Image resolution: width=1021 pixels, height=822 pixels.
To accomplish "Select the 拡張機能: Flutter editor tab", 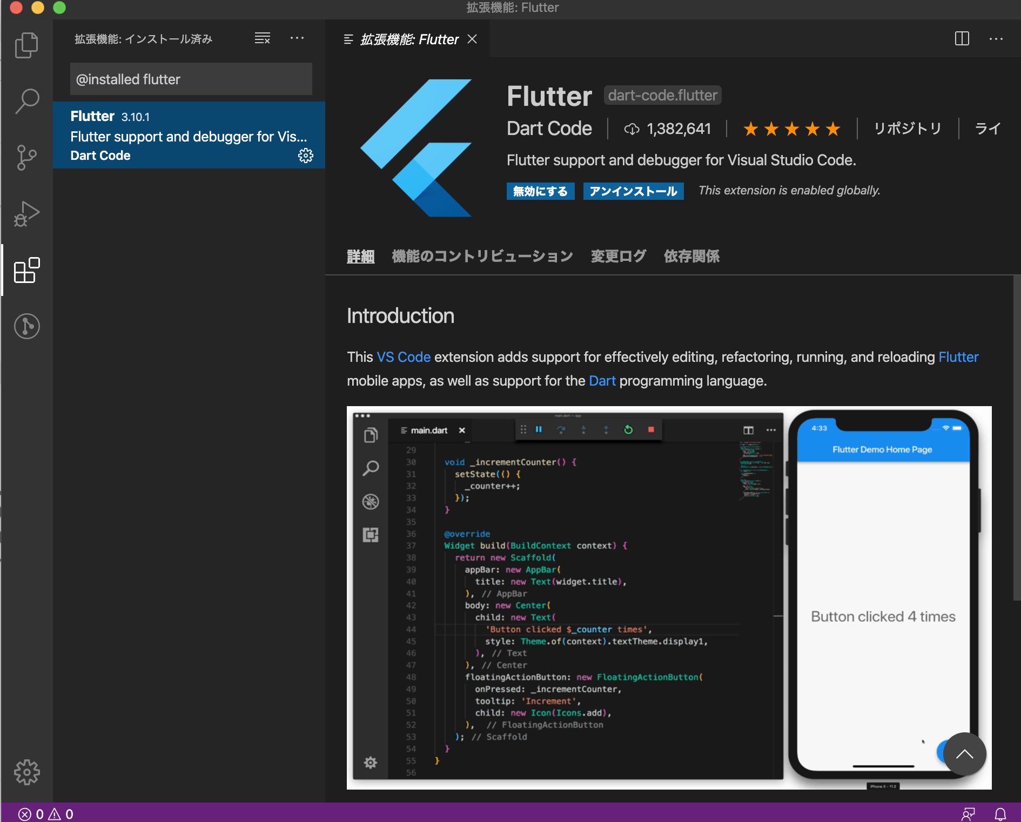I will (x=408, y=39).
